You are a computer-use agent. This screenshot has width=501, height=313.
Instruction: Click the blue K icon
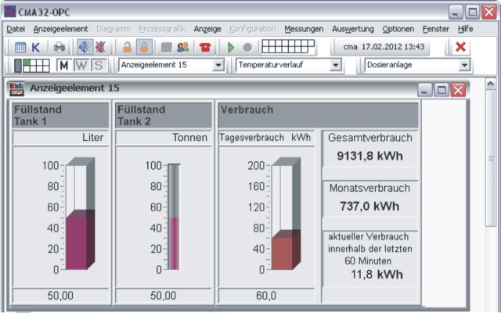36,47
